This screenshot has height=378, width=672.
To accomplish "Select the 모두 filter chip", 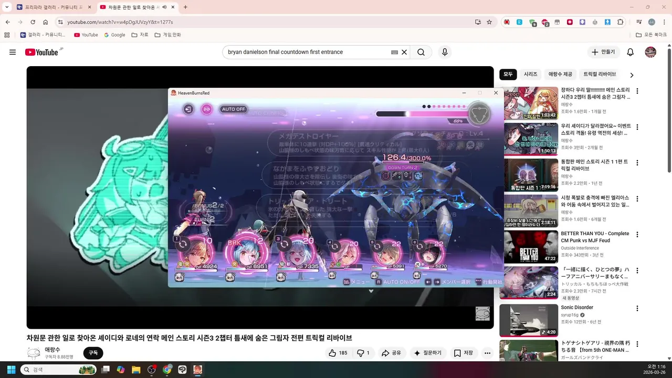I will (x=508, y=75).
